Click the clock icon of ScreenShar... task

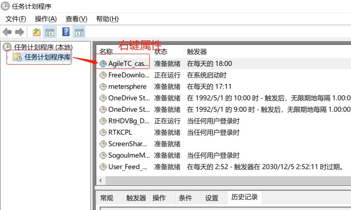click(103, 144)
